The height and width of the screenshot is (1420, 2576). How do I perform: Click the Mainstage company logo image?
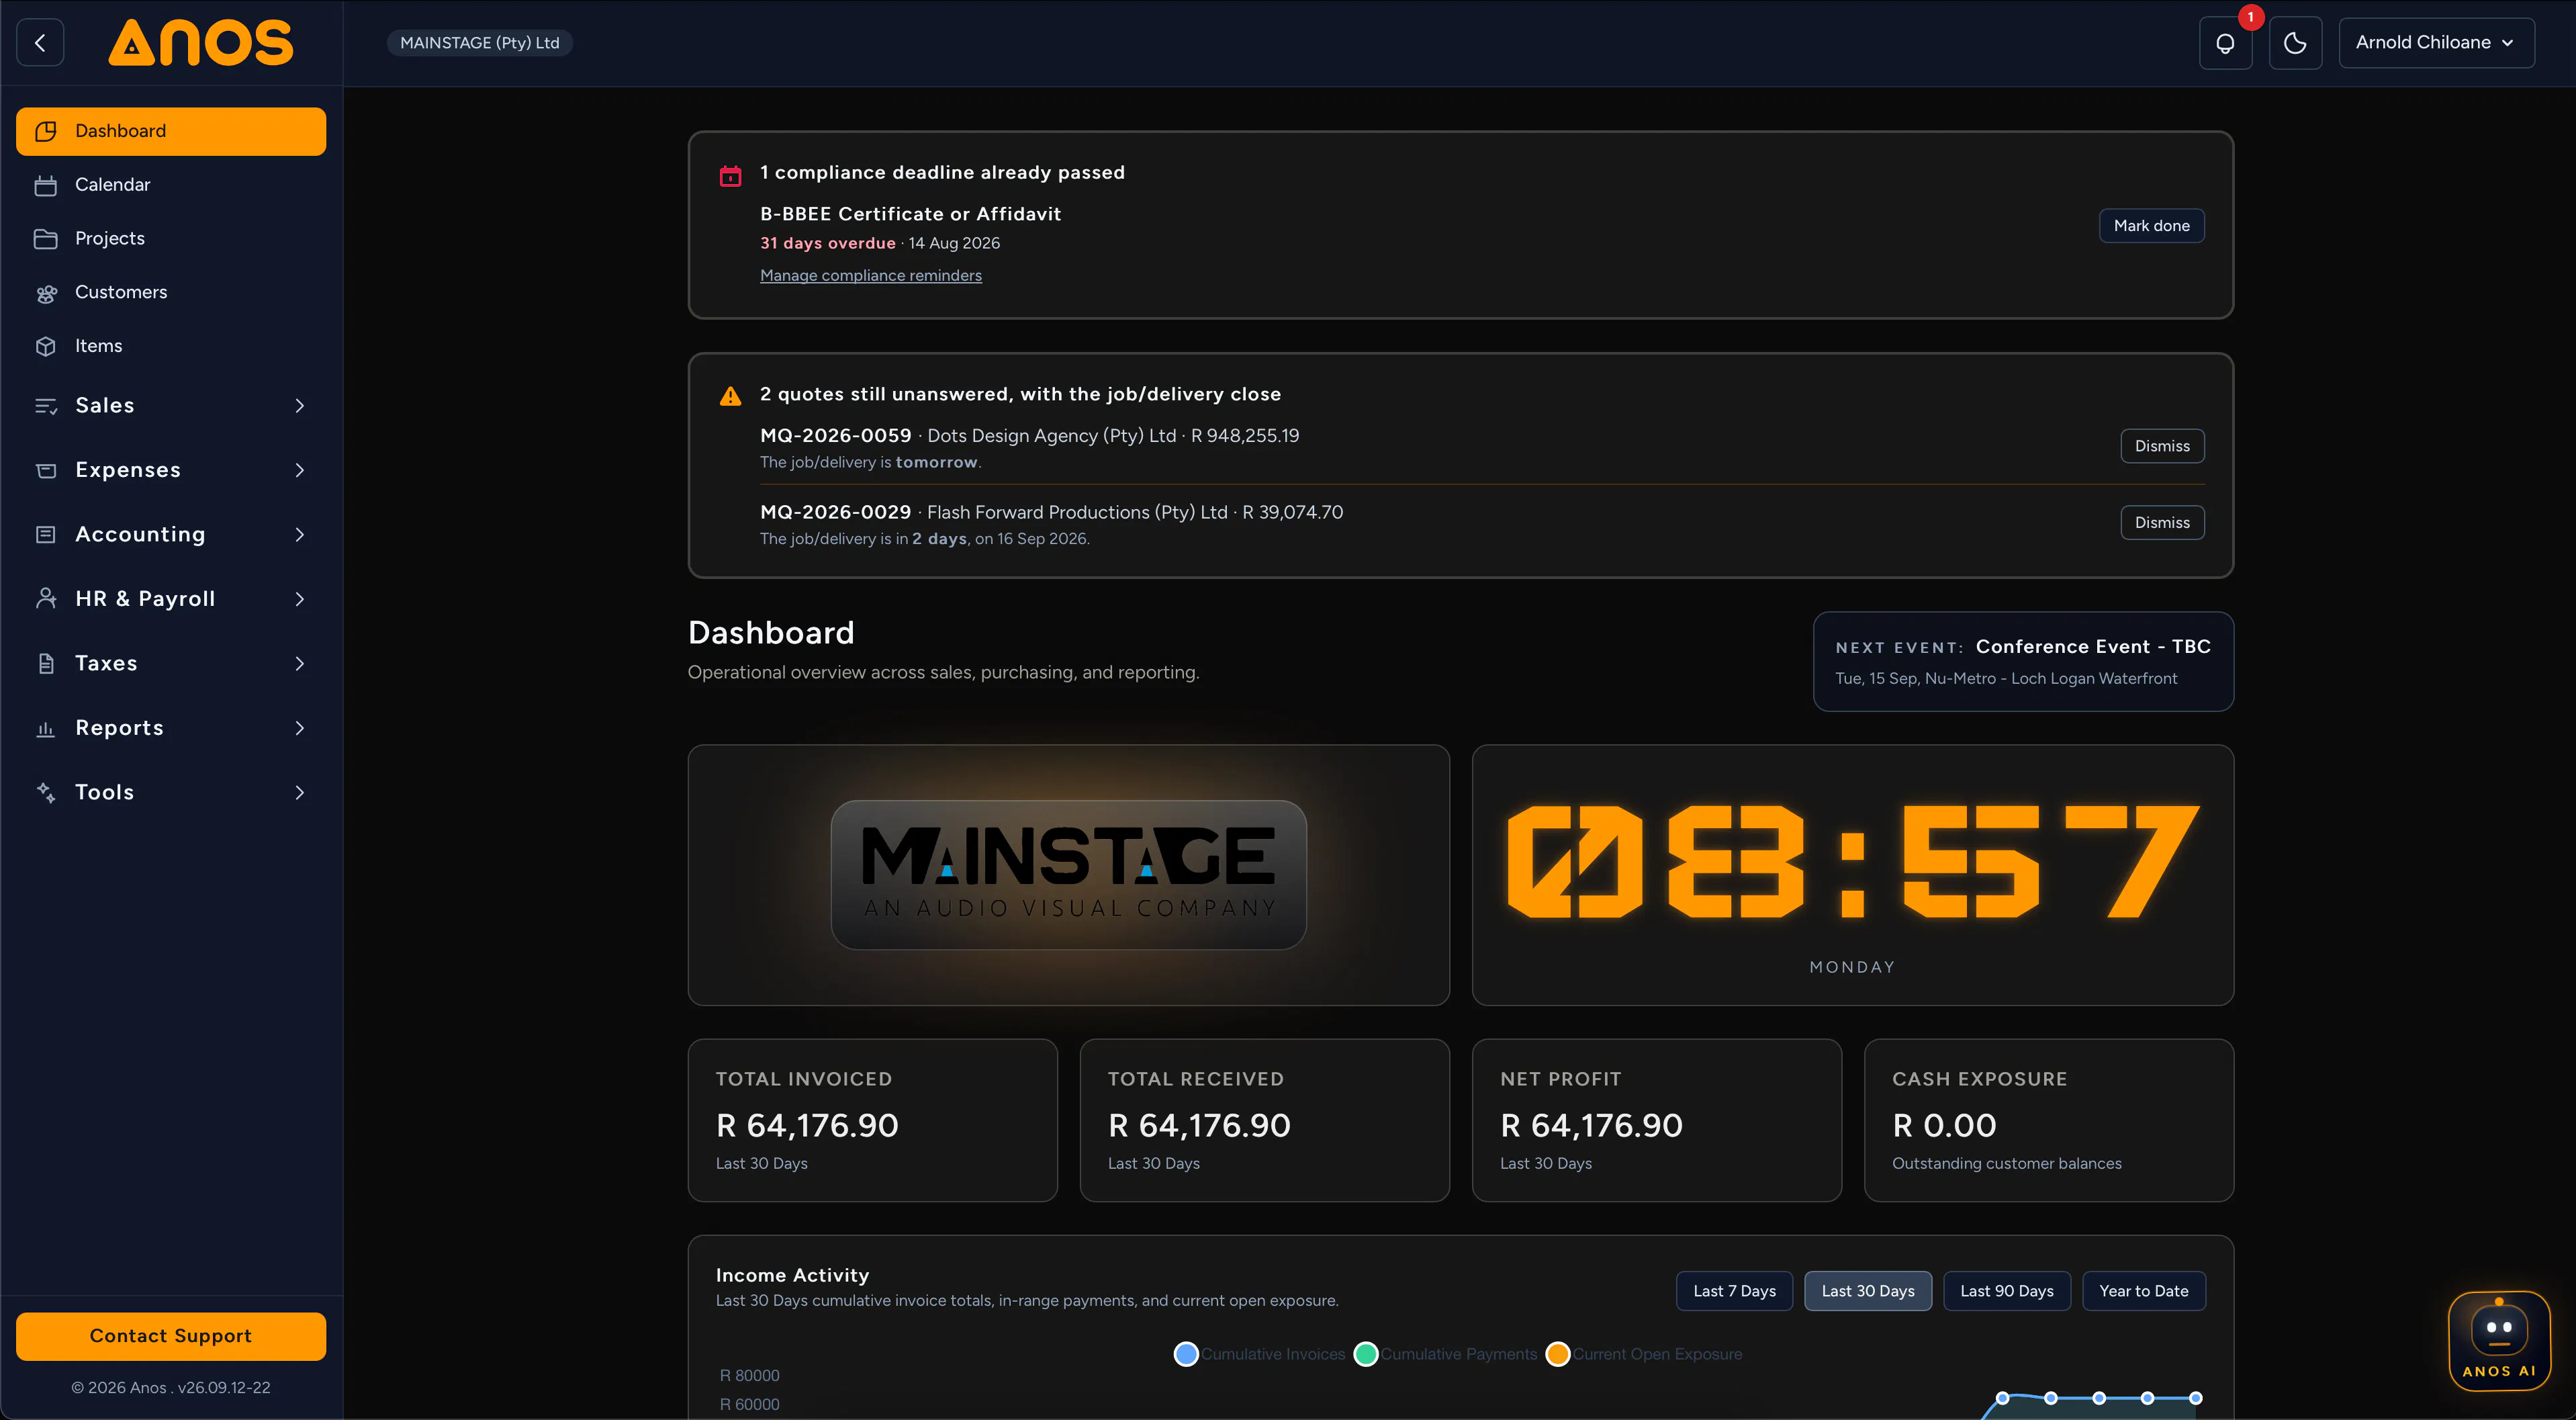(1068, 875)
